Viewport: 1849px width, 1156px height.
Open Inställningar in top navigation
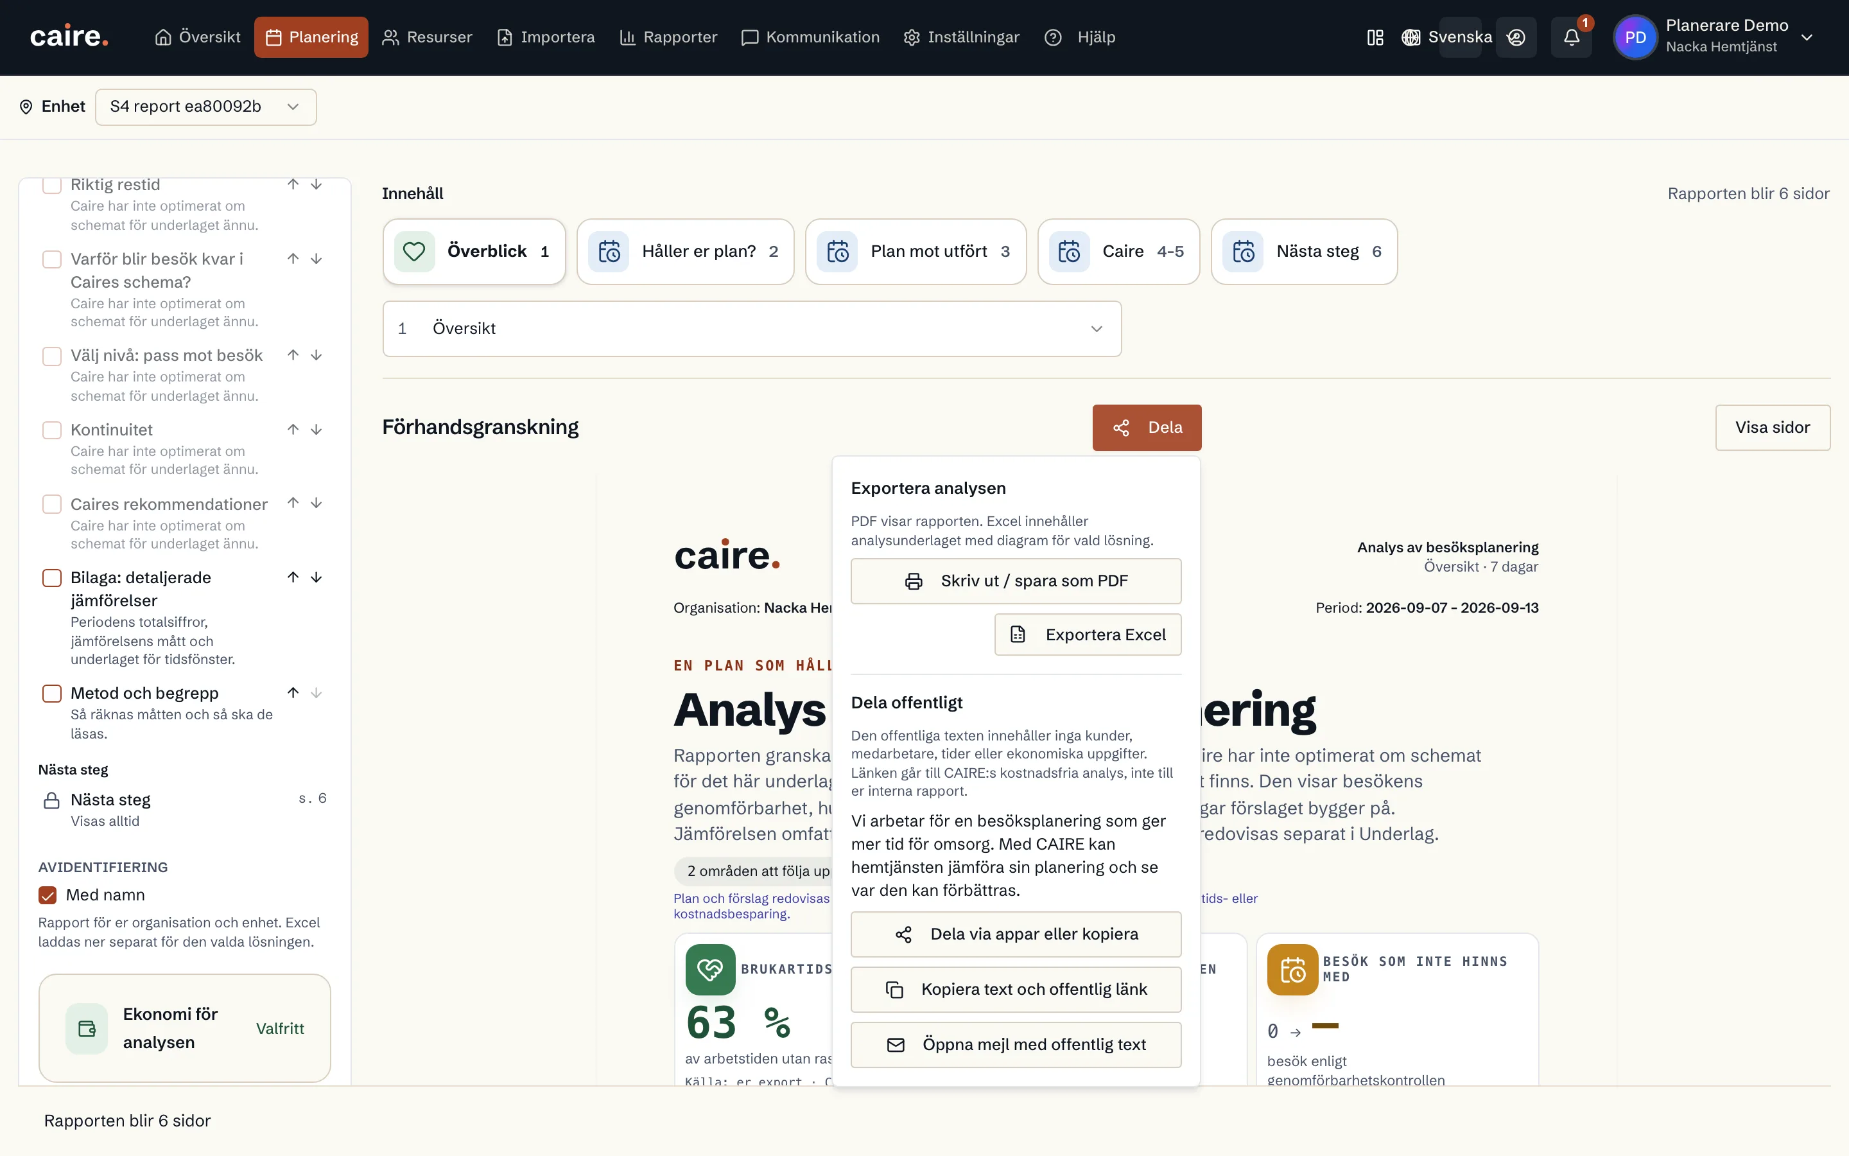(961, 37)
